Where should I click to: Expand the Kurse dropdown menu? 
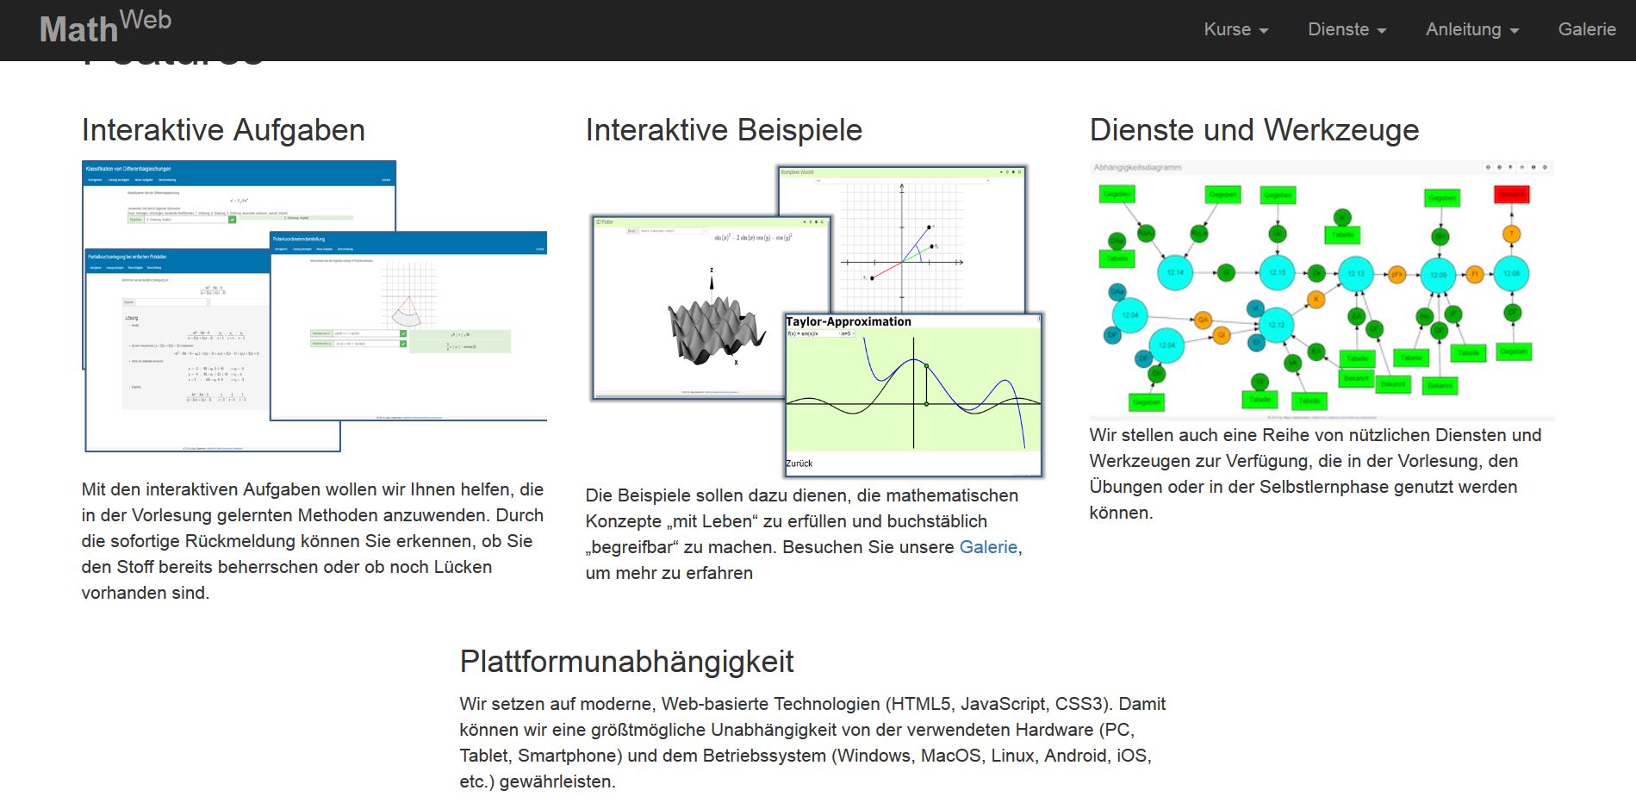[1235, 29]
